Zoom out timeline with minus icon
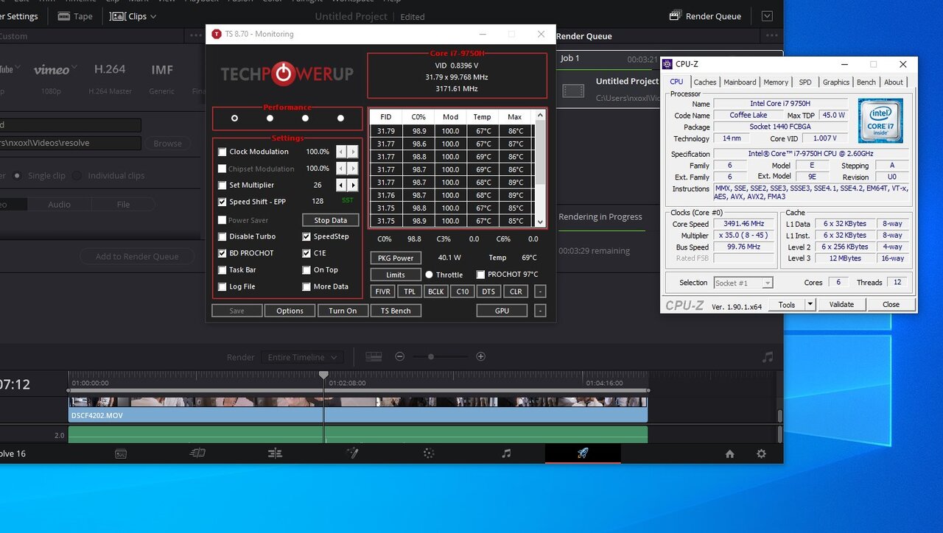 point(400,356)
